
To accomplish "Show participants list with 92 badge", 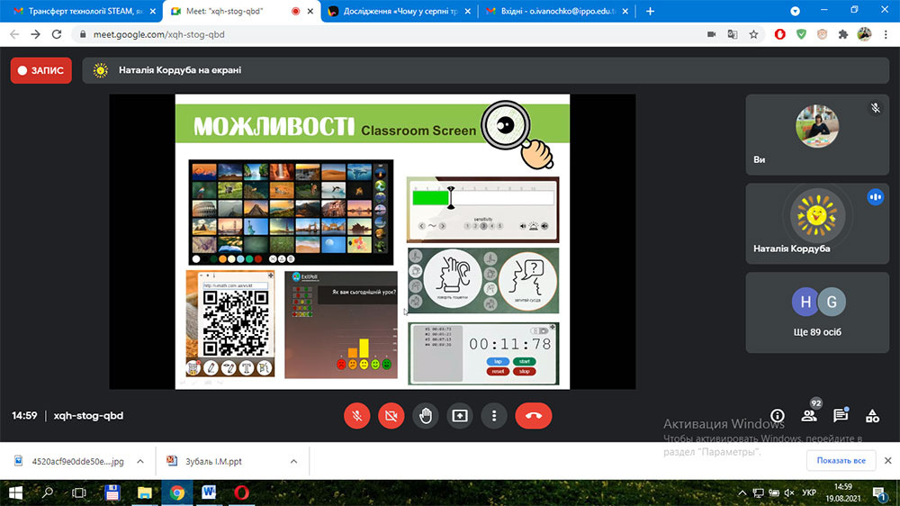I will point(809,416).
